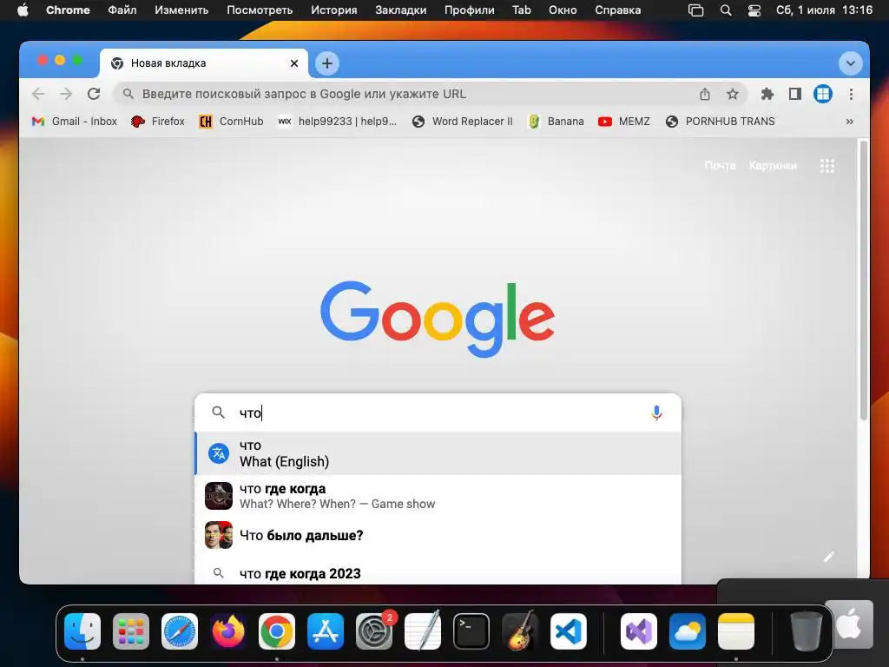Launch Firefox from the Dock
This screenshot has width=889, height=667.
(228, 631)
